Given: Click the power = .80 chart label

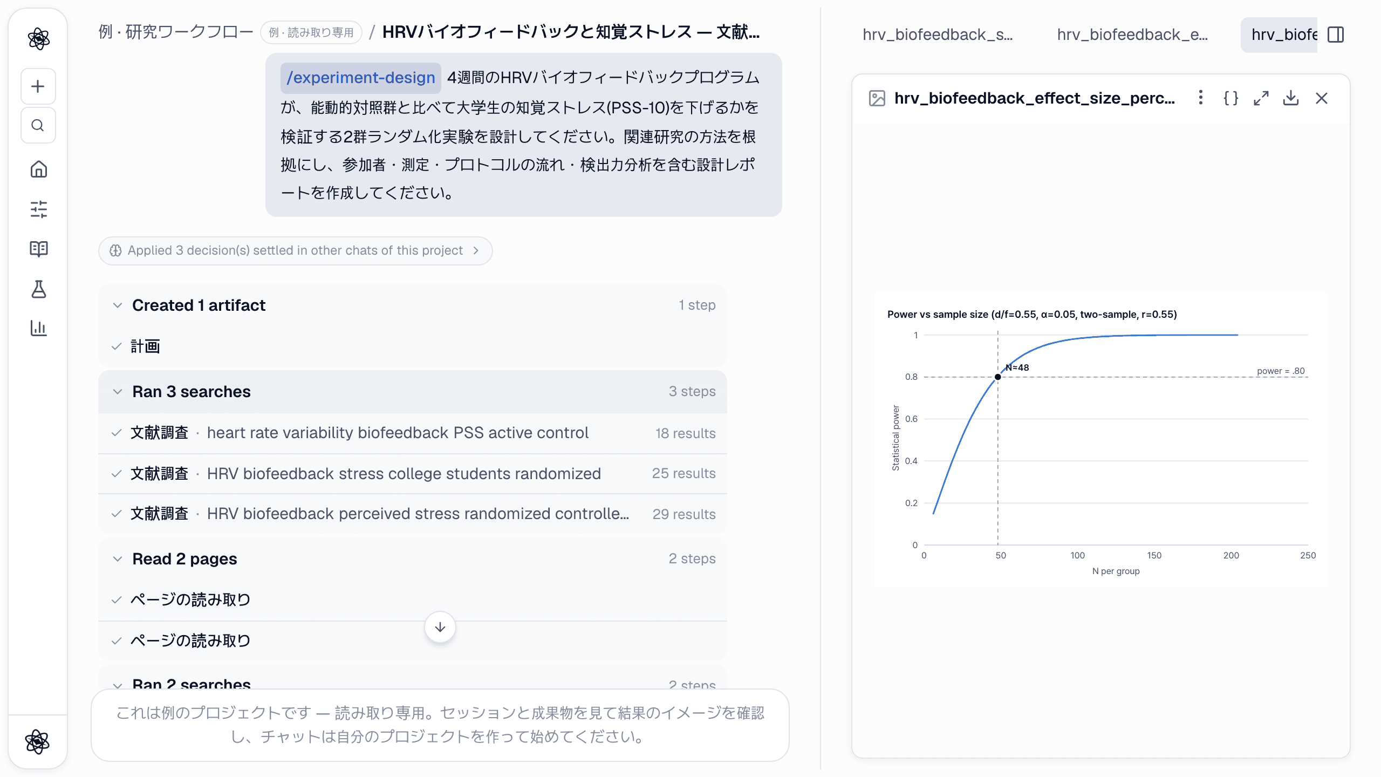Looking at the screenshot, I should 1281,371.
